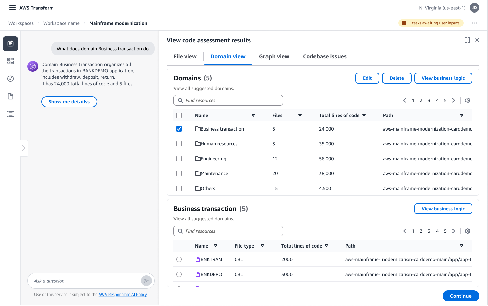Sort files table by File type arrow
This screenshot has width=488, height=306.
[262, 246]
